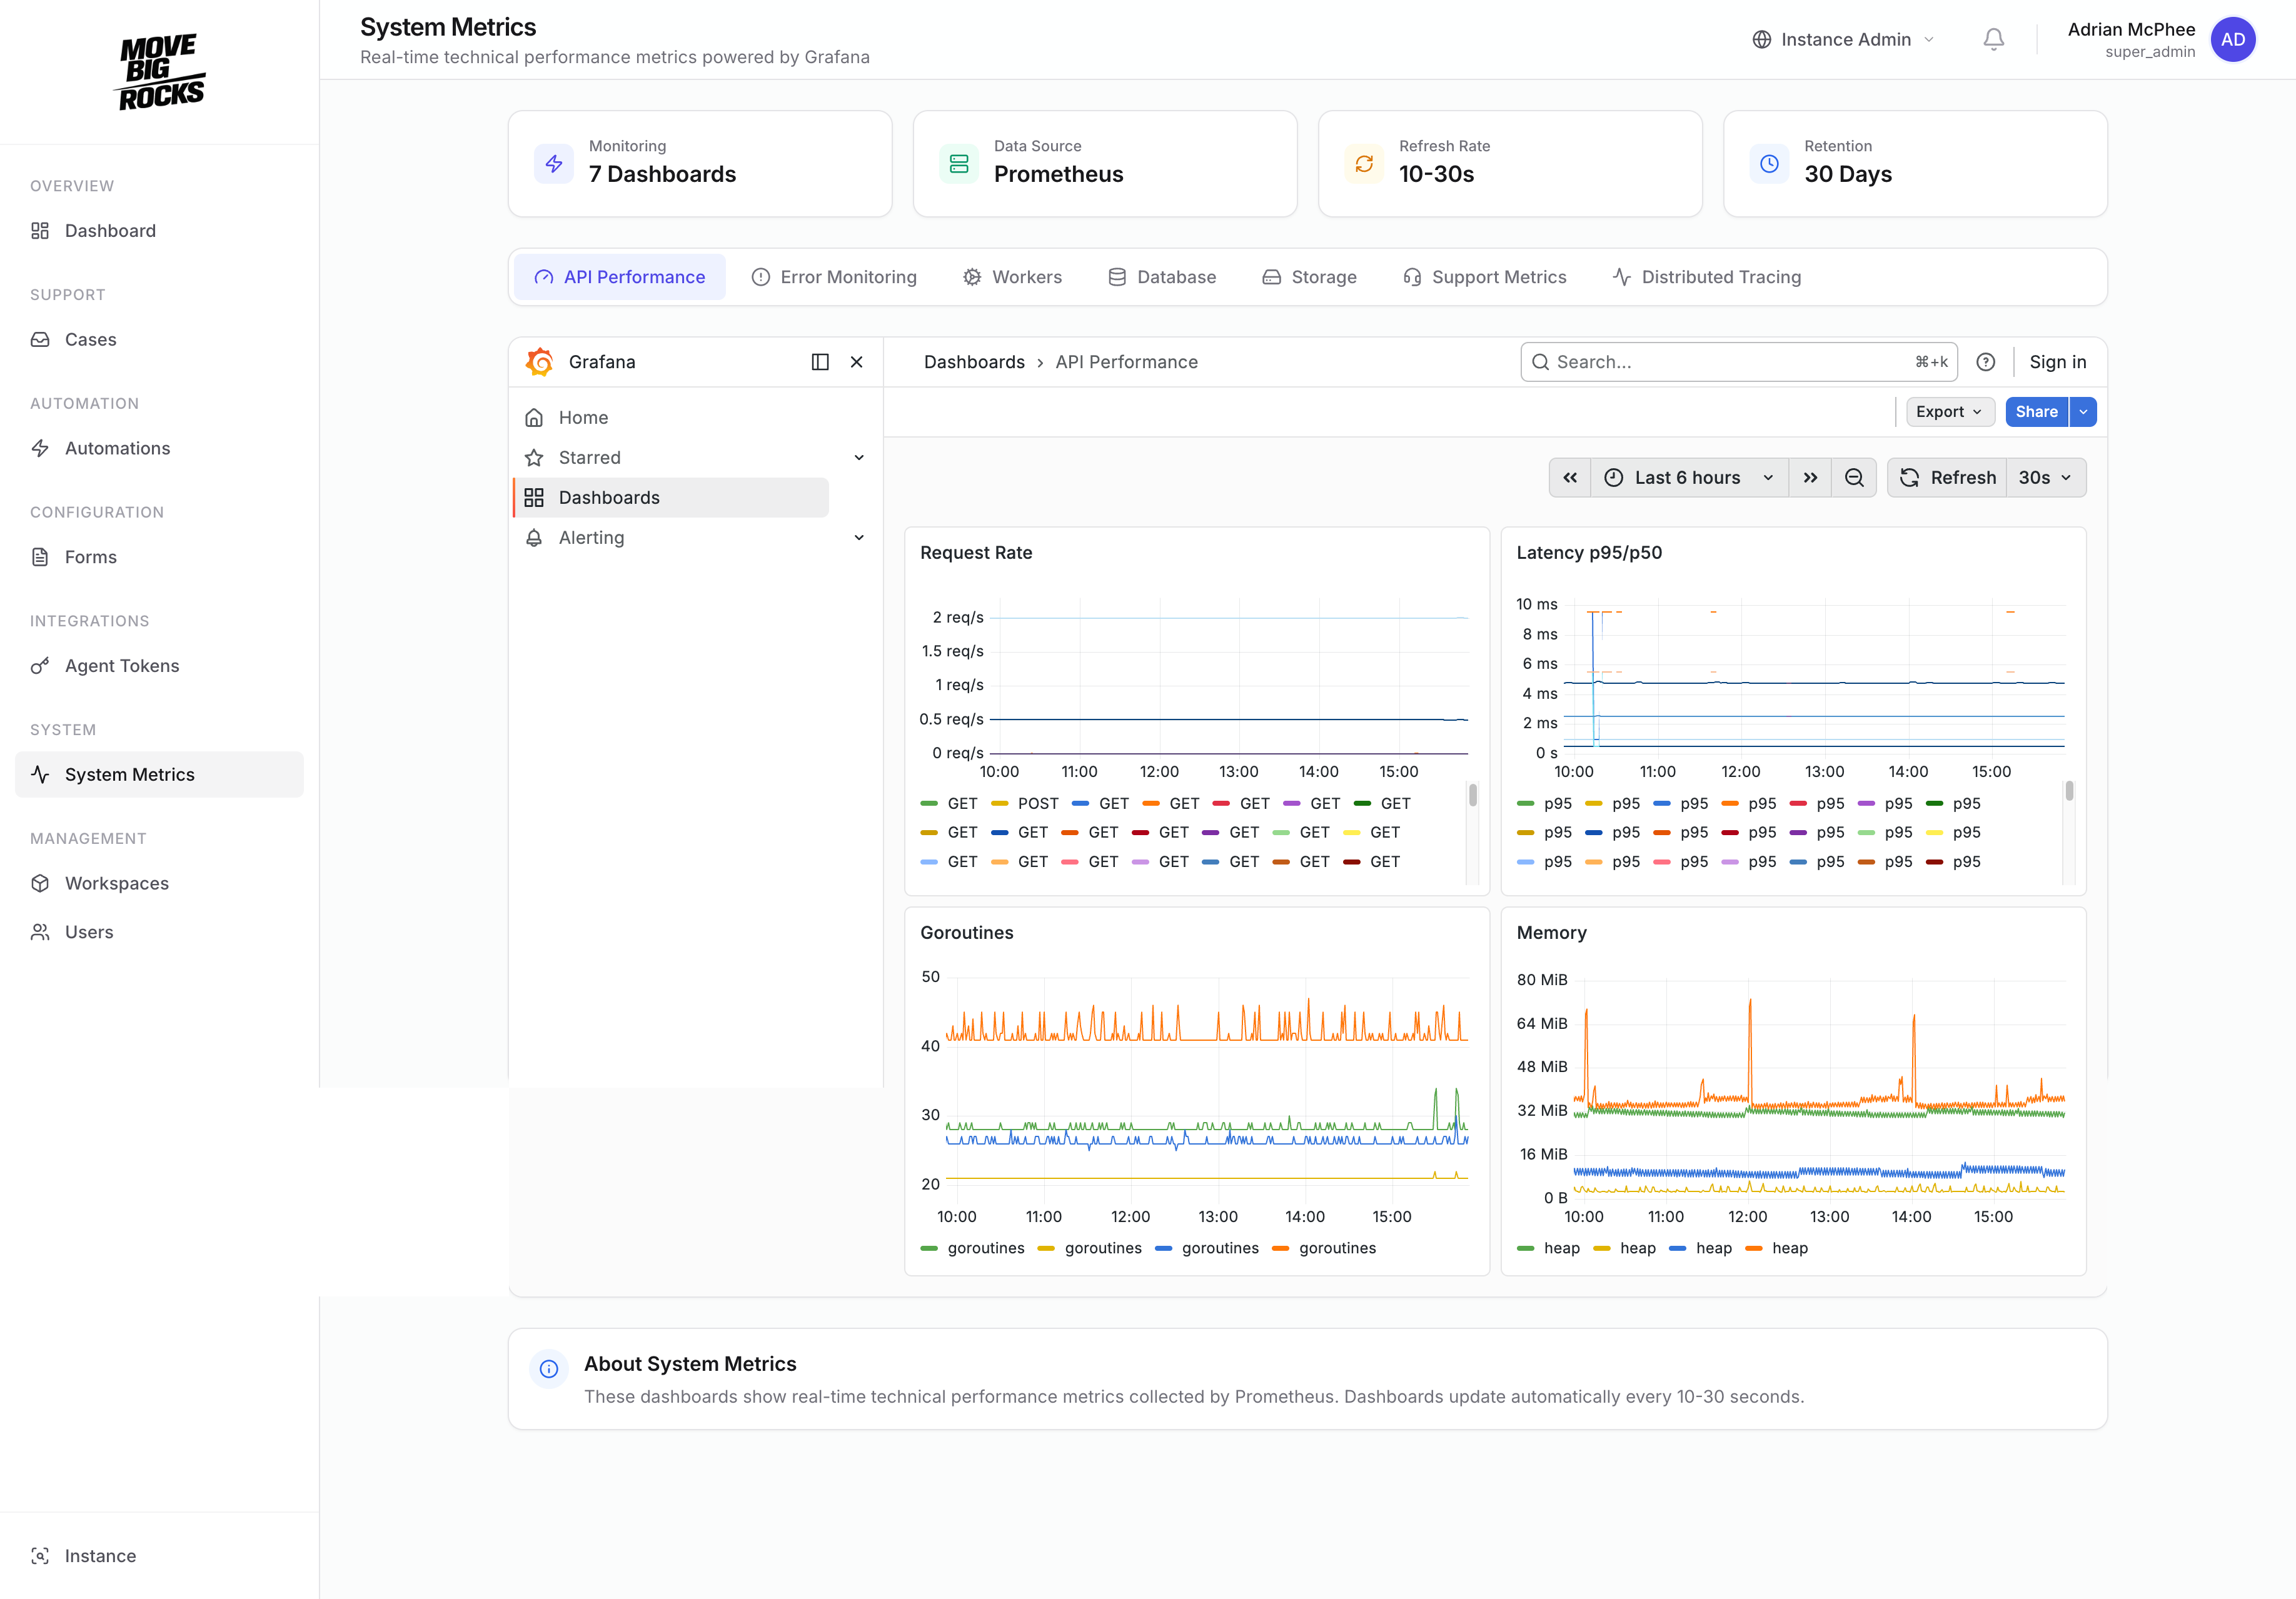Click the dock menu panel icon
The image size is (2296, 1599).
pyautogui.click(x=820, y=362)
